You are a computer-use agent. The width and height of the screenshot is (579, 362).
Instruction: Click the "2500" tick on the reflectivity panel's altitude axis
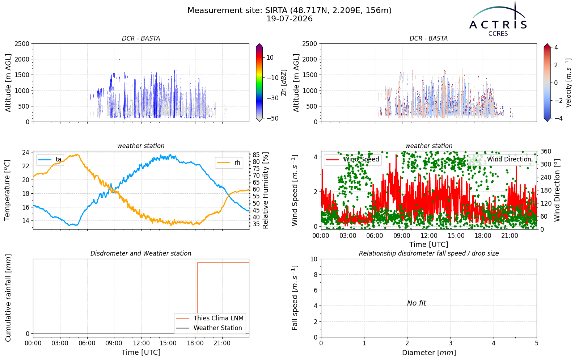[x=22, y=44]
